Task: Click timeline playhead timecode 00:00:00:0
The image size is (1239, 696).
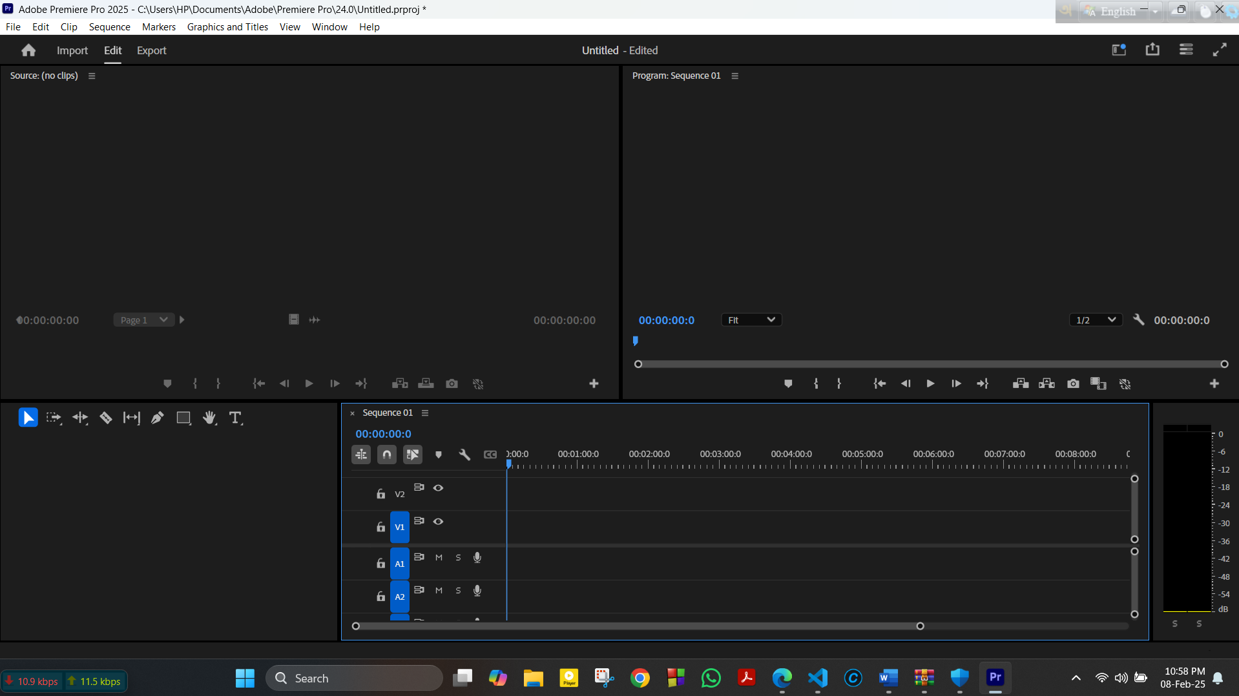Action: click(383, 434)
